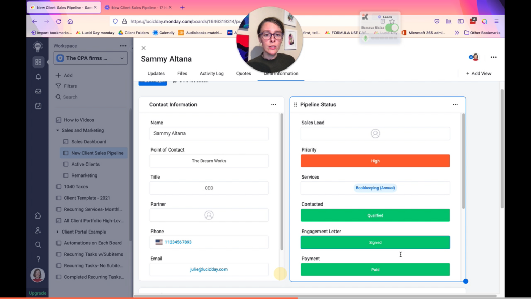531x299 pixels.
Task: Switch to the Quotes tab
Action: [244, 74]
